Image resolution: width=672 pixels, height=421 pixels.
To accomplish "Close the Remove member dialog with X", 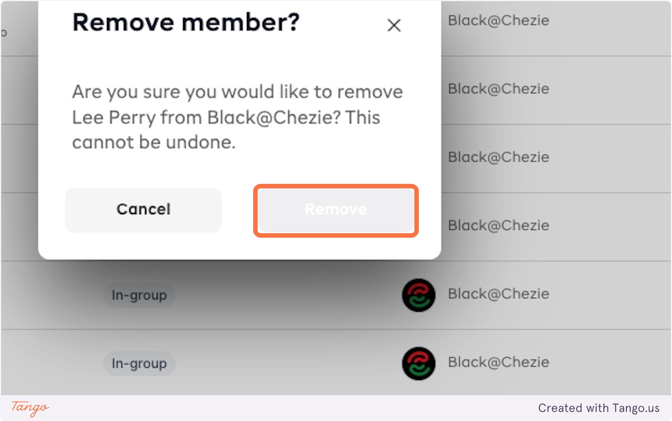I will point(394,25).
